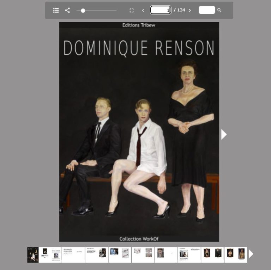Image resolution: width=271 pixels, height=270 pixels.
Task: Open the seventh thumbnail with single portrait
Action: (166, 255)
